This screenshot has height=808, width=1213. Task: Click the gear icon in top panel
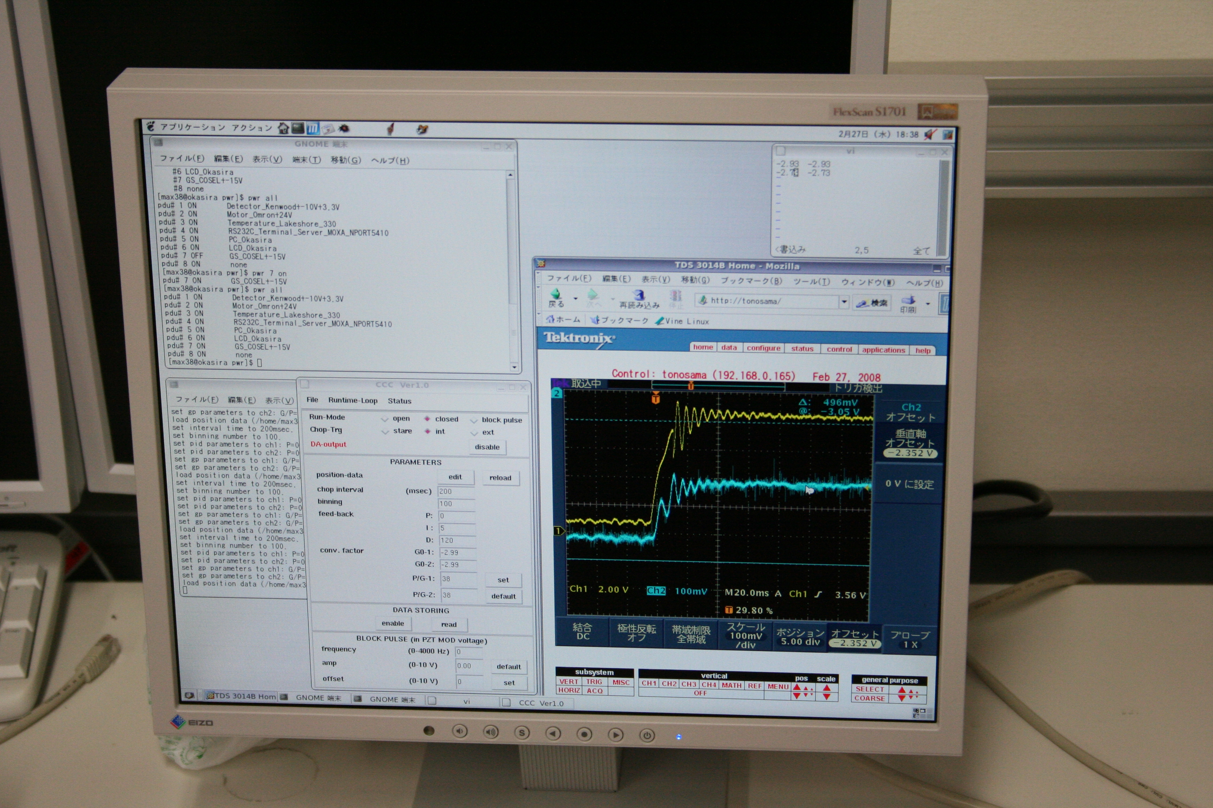[345, 128]
